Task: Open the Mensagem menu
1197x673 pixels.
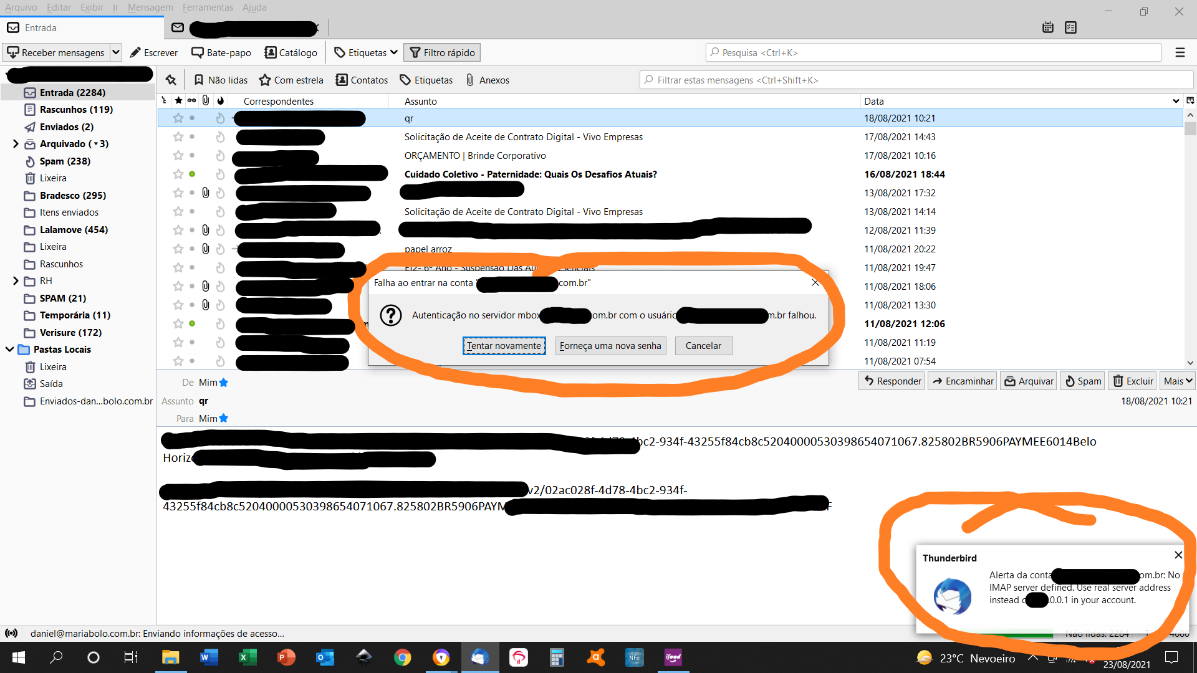Action: click(x=150, y=7)
